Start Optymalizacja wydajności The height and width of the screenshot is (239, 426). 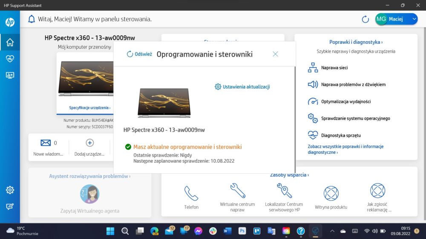(340, 101)
